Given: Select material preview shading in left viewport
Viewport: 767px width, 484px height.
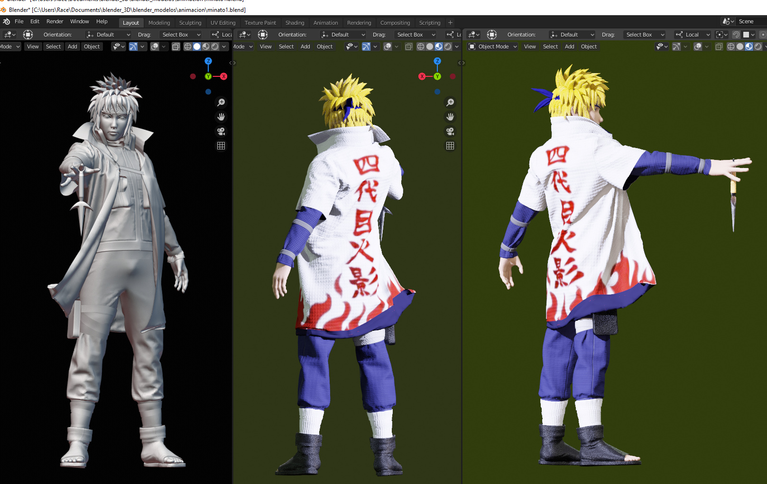Looking at the screenshot, I should click(x=206, y=47).
